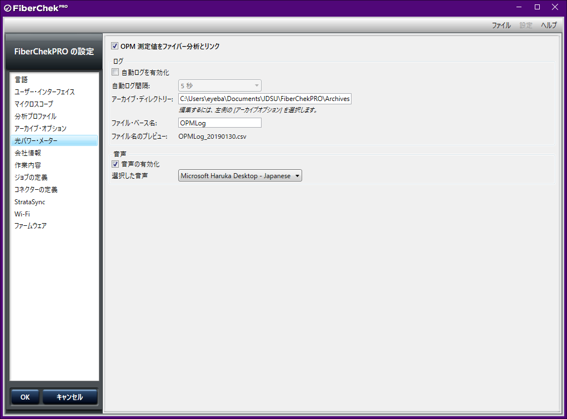Screen dimensions: 567x419
Task: Toggle OPM 測定値をファイバー分析とリンク checkbox
Action: click(114, 46)
